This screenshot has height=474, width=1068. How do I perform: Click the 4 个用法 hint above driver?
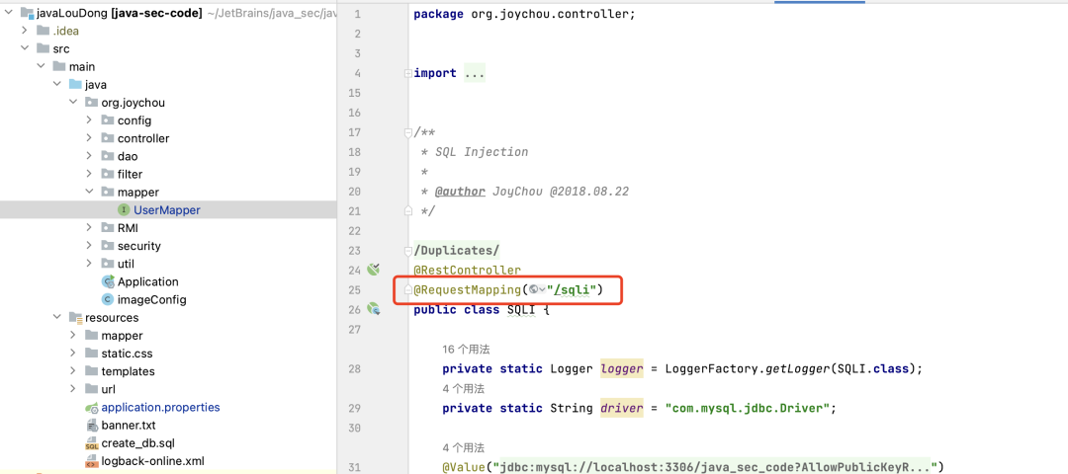click(x=463, y=388)
